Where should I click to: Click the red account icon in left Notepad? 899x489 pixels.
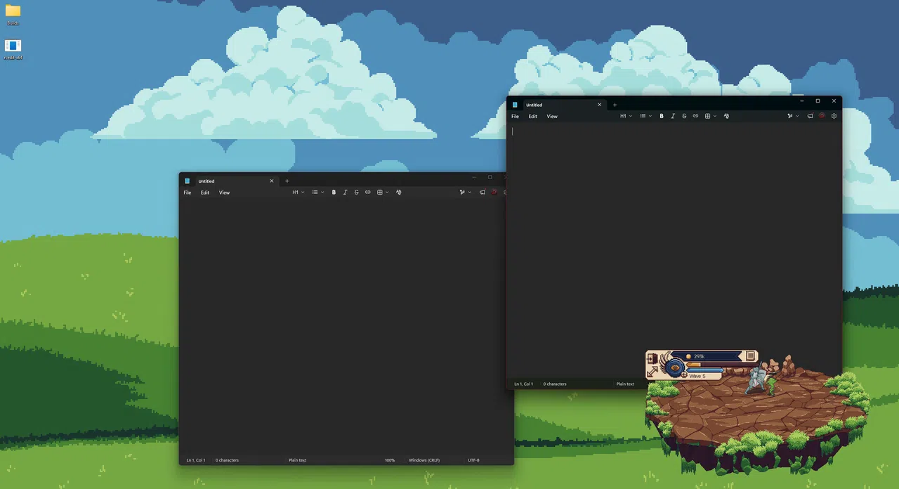coord(494,193)
